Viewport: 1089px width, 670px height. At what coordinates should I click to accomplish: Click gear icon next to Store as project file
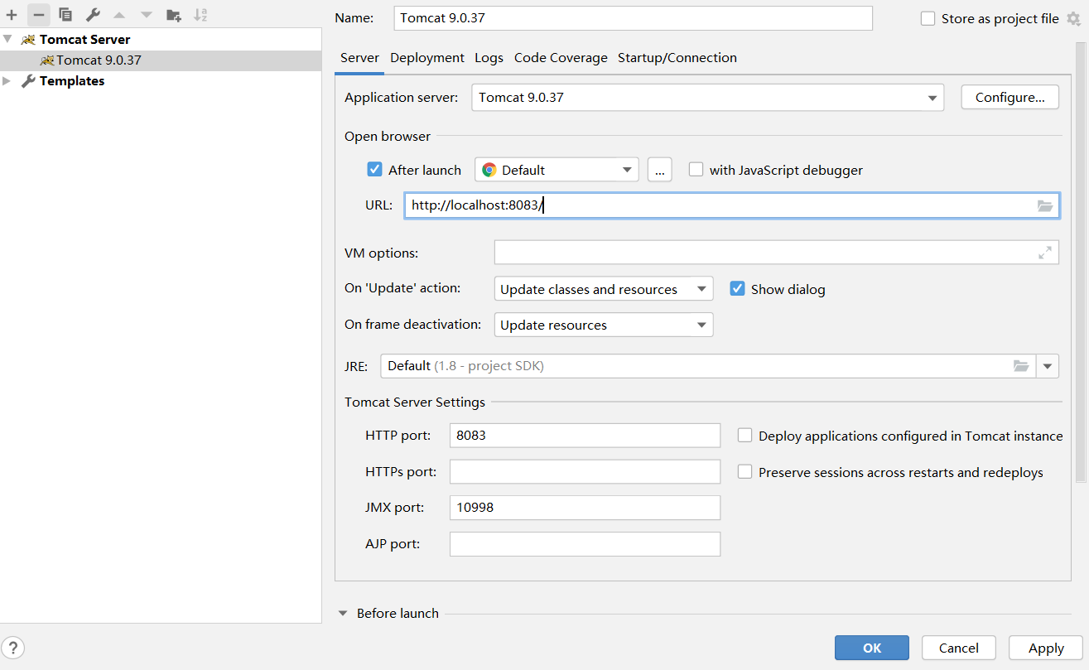point(1074,19)
